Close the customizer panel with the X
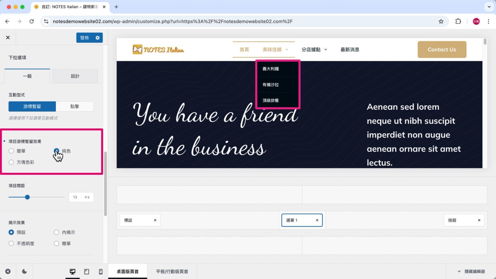Image resolution: width=496 pixels, height=279 pixels. point(8,37)
